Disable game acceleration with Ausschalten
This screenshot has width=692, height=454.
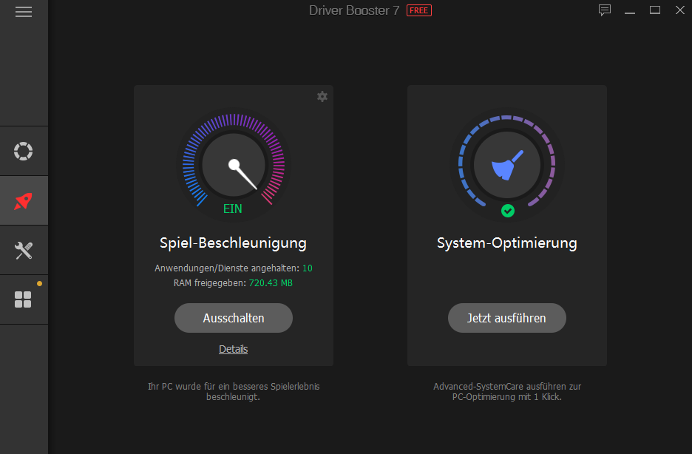[233, 317]
